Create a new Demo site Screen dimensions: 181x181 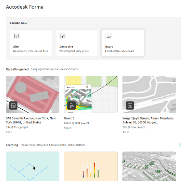click(x=77, y=43)
